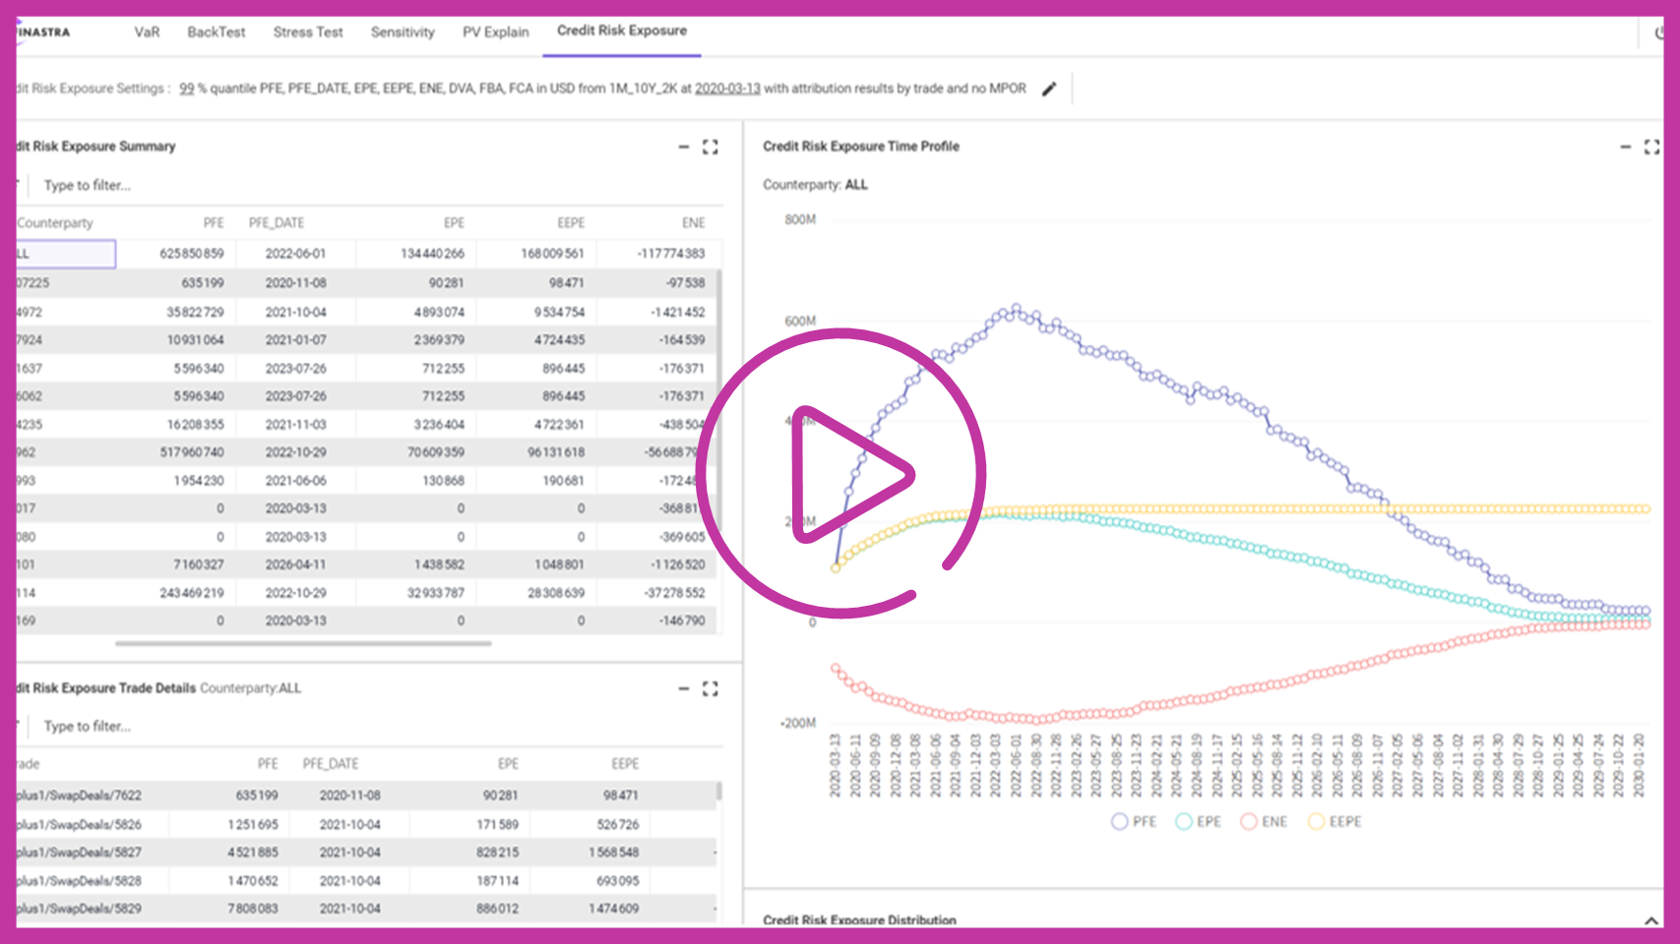The width and height of the screenshot is (1680, 944).
Task: Minimize the Time Profile chart panel
Action: click(x=1625, y=147)
